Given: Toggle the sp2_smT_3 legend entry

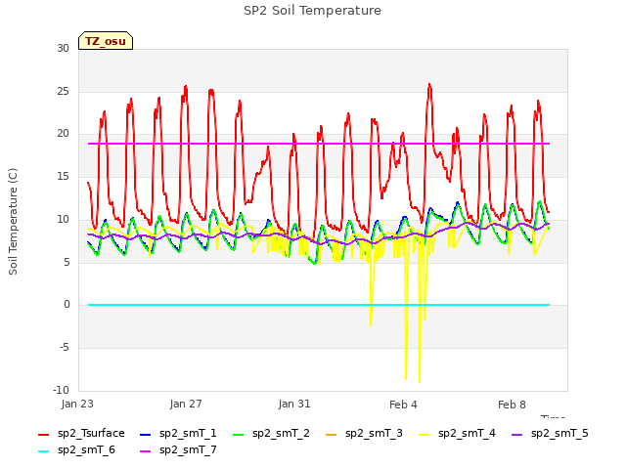Looking at the screenshot, I should coord(364,434).
